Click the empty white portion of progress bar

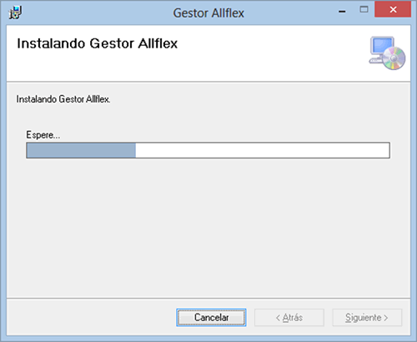click(x=263, y=150)
